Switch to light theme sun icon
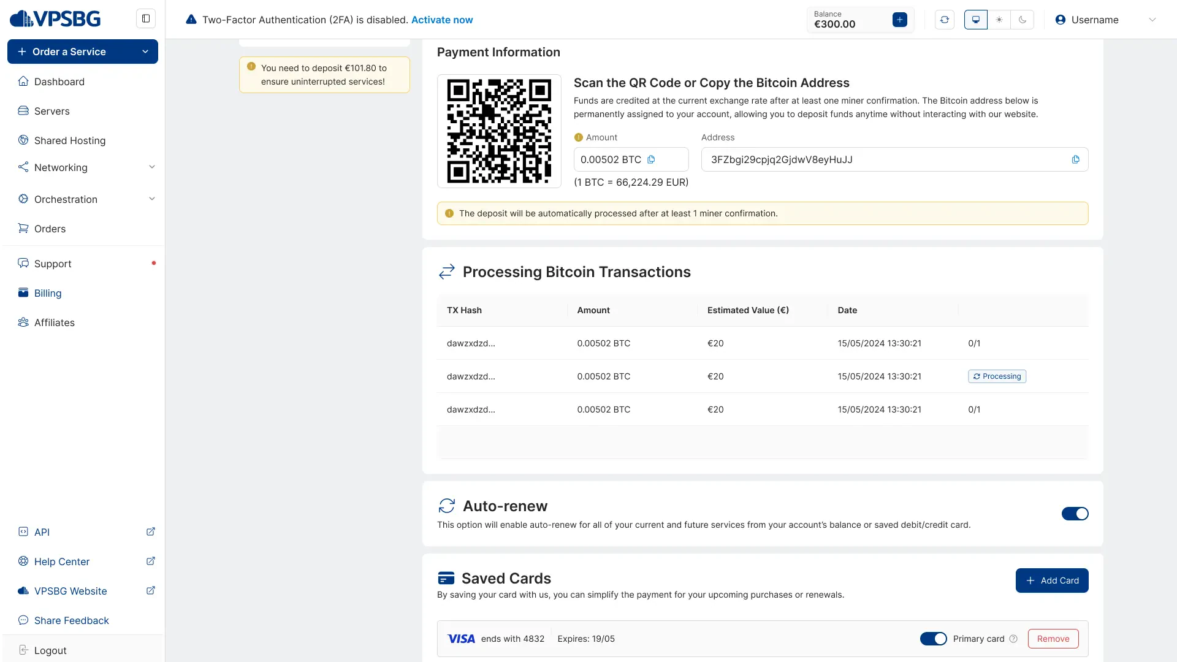1177x662 pixels. [x=999, y=20]
